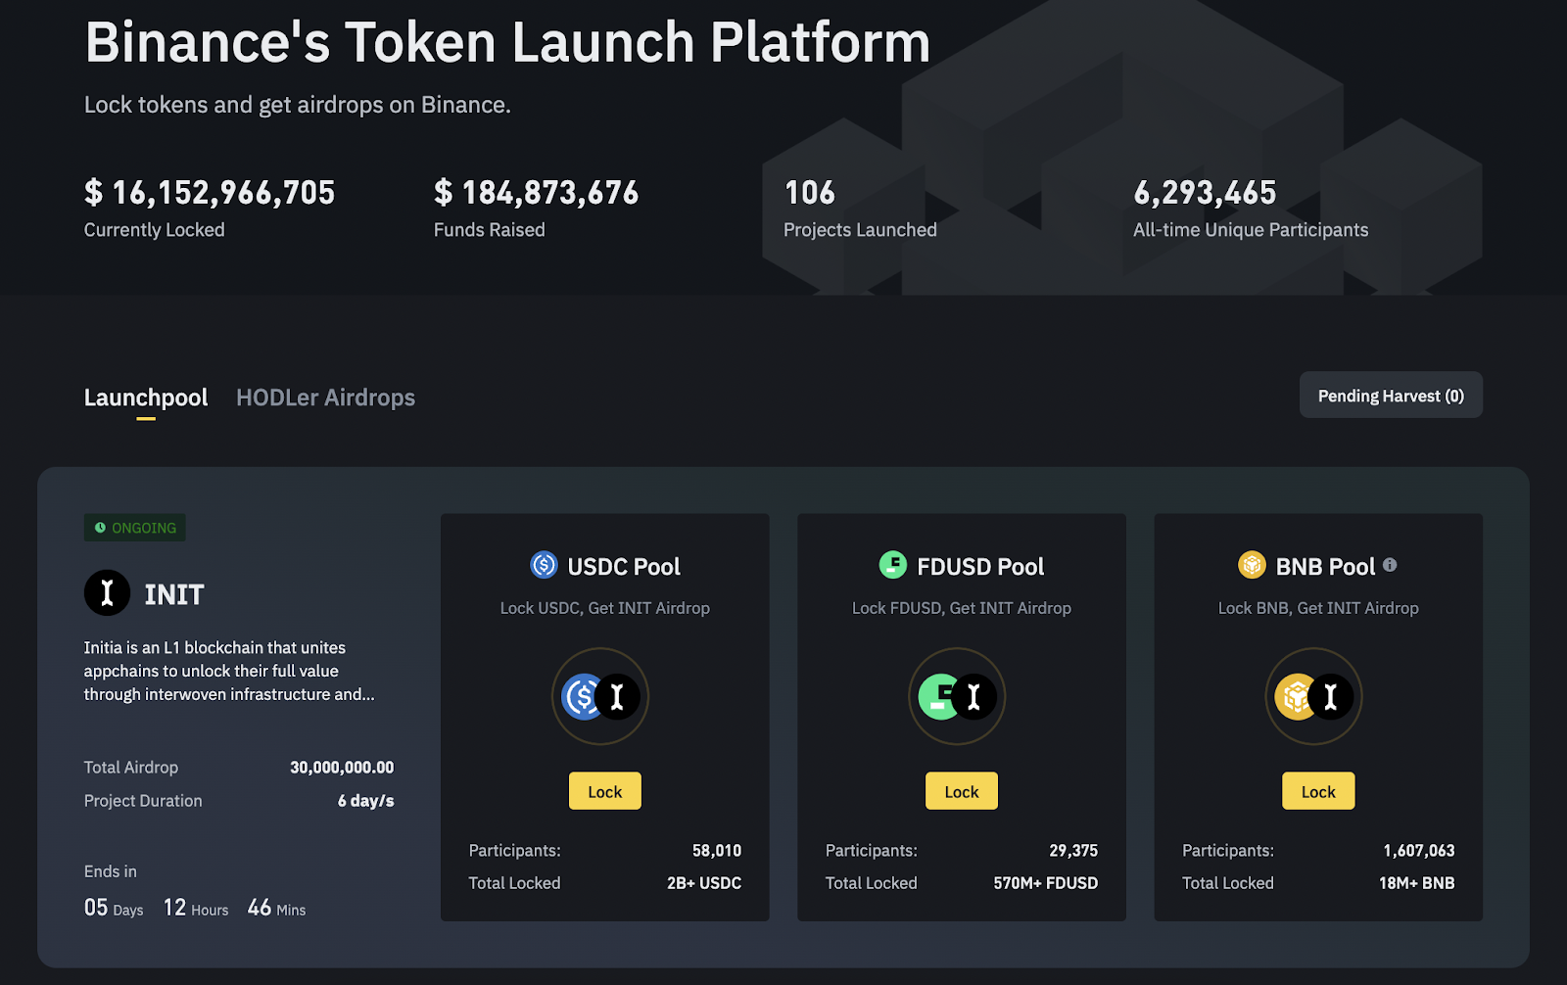Open the BNB Pool info tooltip icon
Screen dimensions: 1567x985
[1390, 565]
